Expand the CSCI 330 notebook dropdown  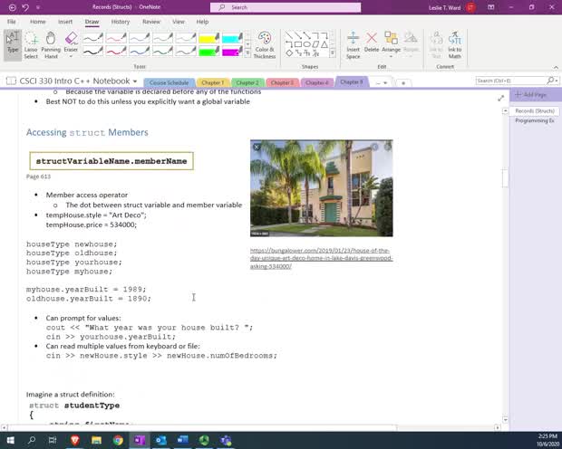coord(136,81)
